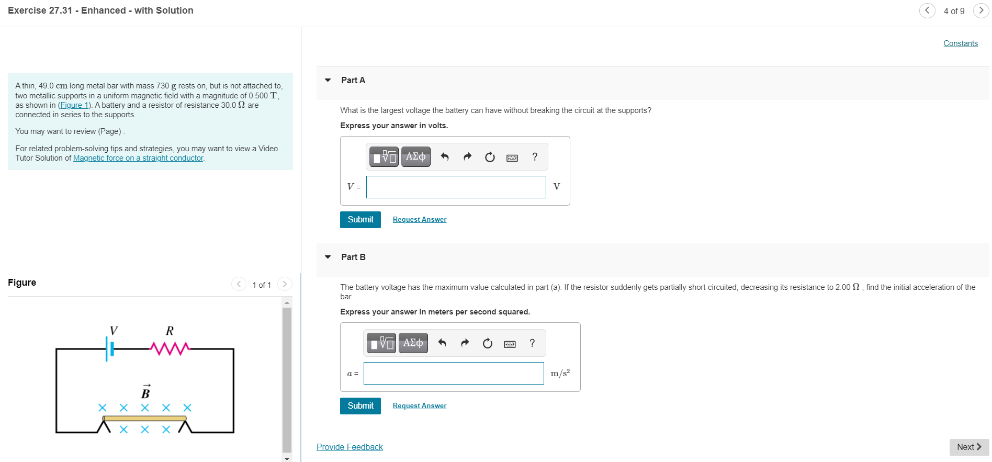Open help question mark in Part B
The image size is (992, 462).
tap(532, 343)
